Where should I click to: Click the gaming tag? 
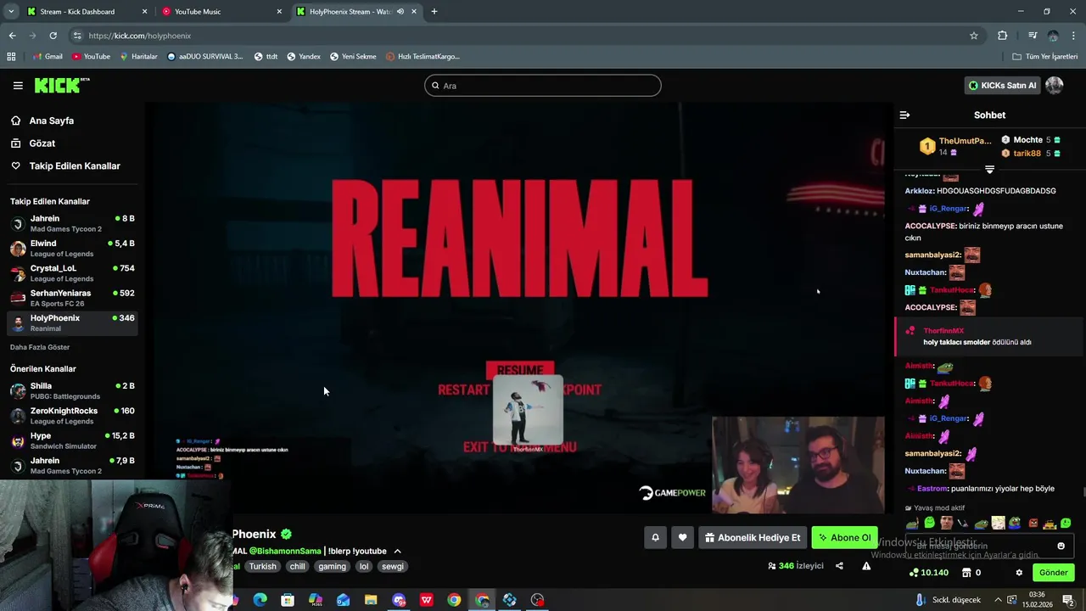pyautogui.click(x=332, y=567)
